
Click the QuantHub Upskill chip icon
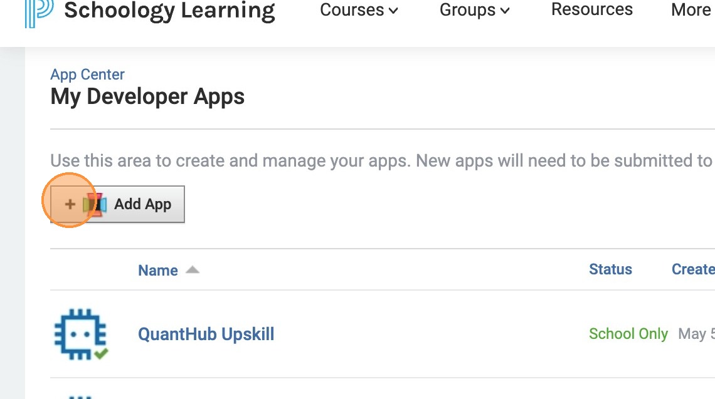click(80, 334)
